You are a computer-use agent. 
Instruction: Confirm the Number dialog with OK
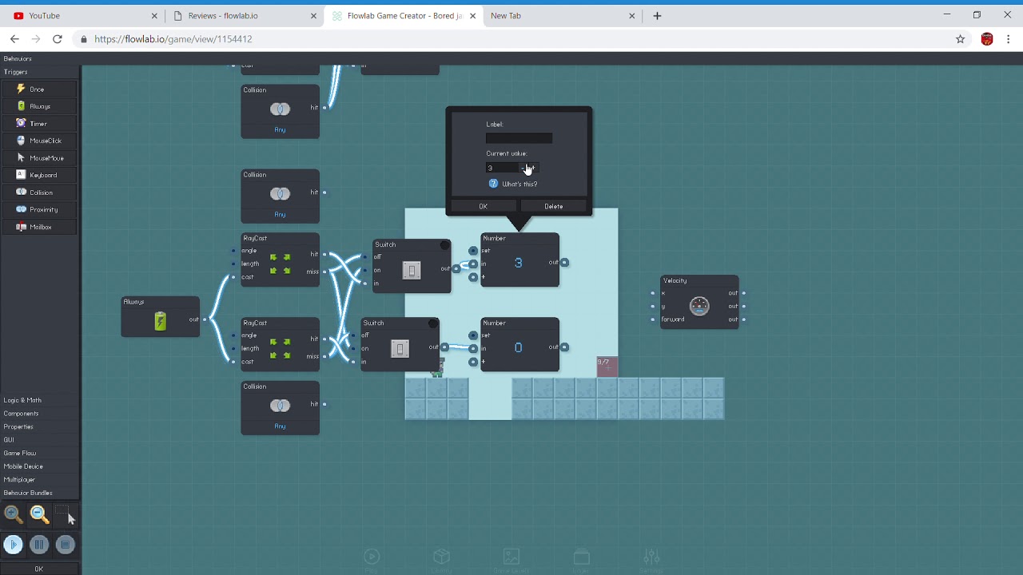click(x=483, y=206)
